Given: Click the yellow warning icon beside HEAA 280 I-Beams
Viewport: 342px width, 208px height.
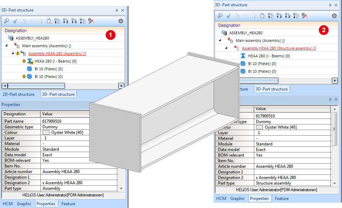Looking at the screenshot, I should pyautogui.click(x=24, y=61).
